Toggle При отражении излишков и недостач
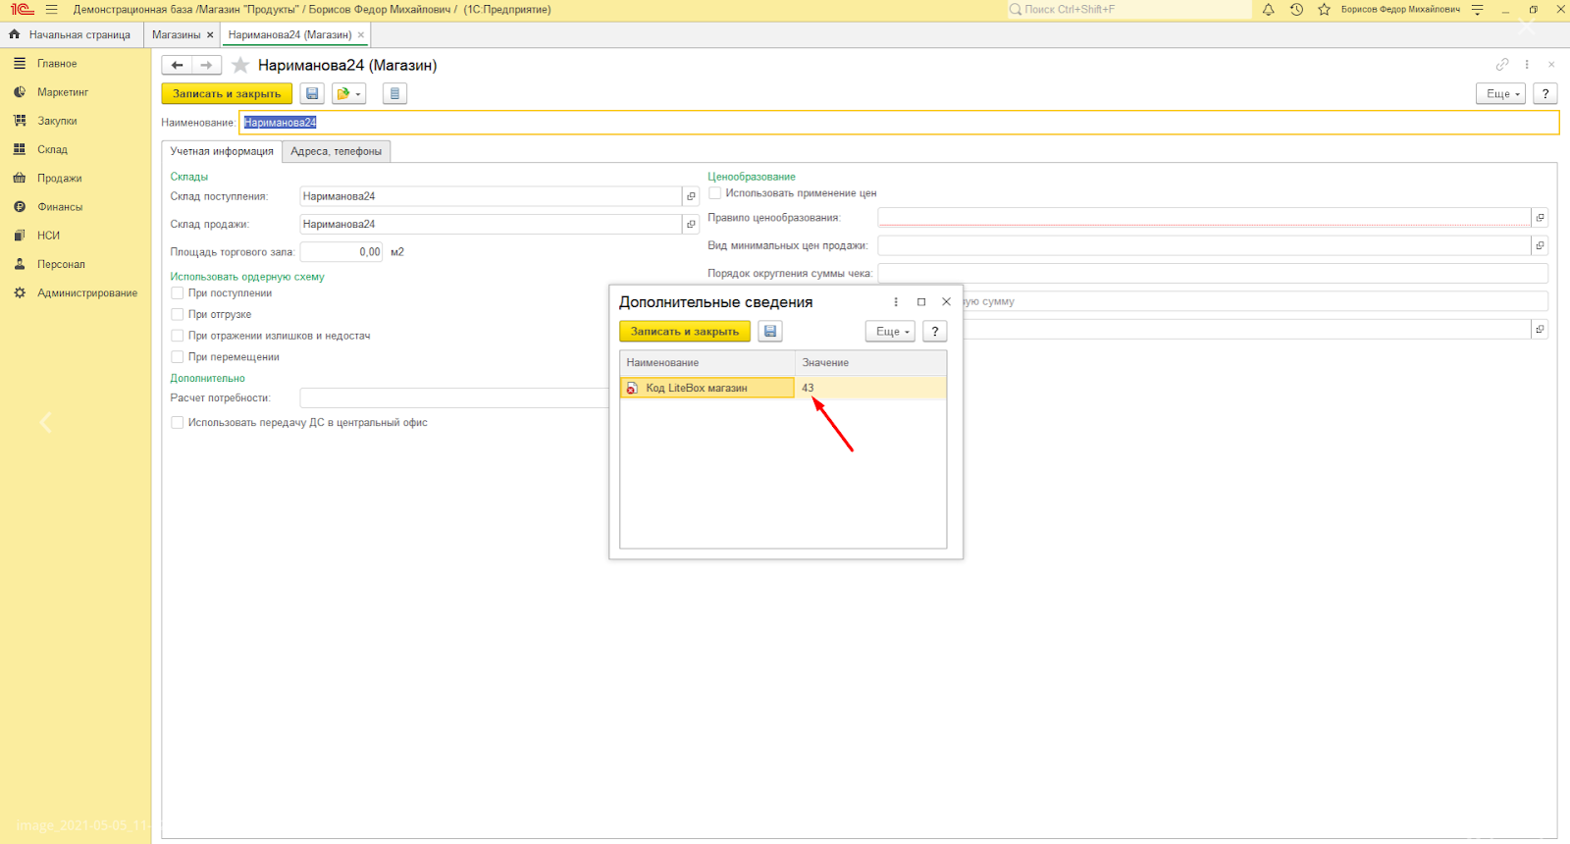 [178, 337]
